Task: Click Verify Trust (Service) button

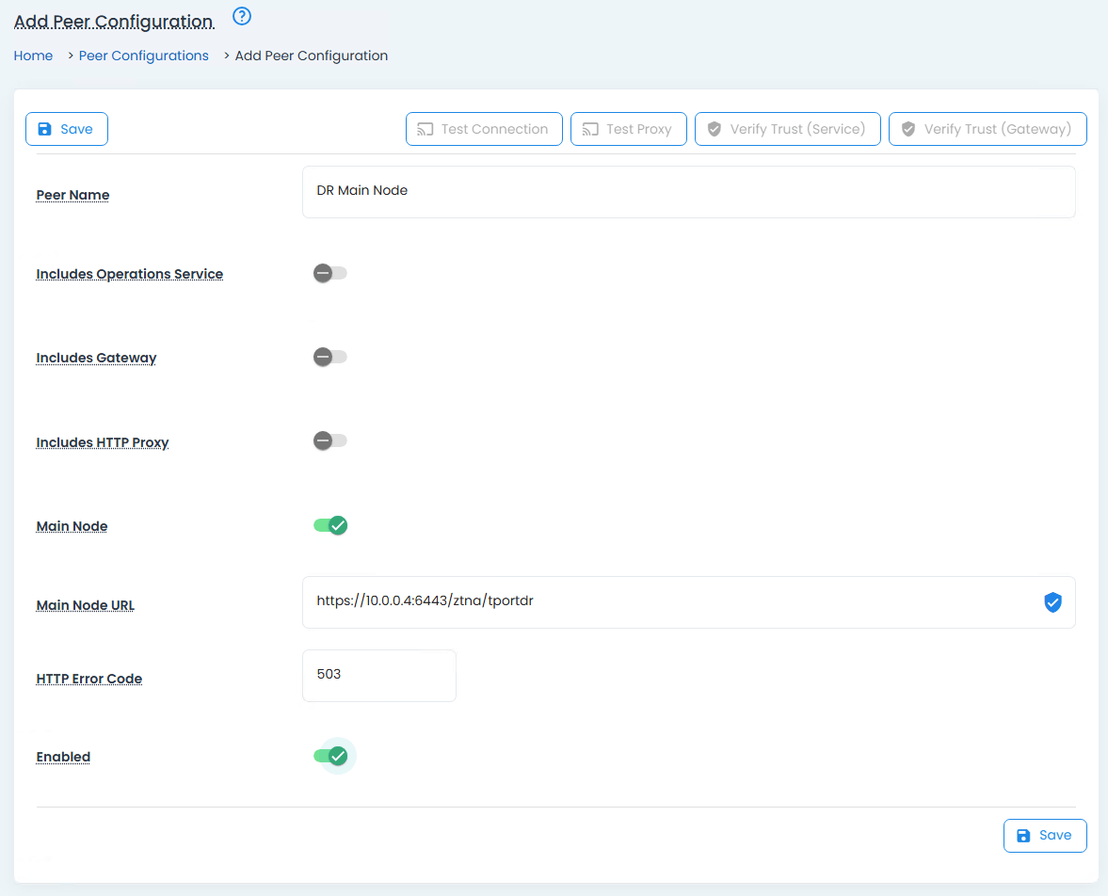Action: coord(787,129)
